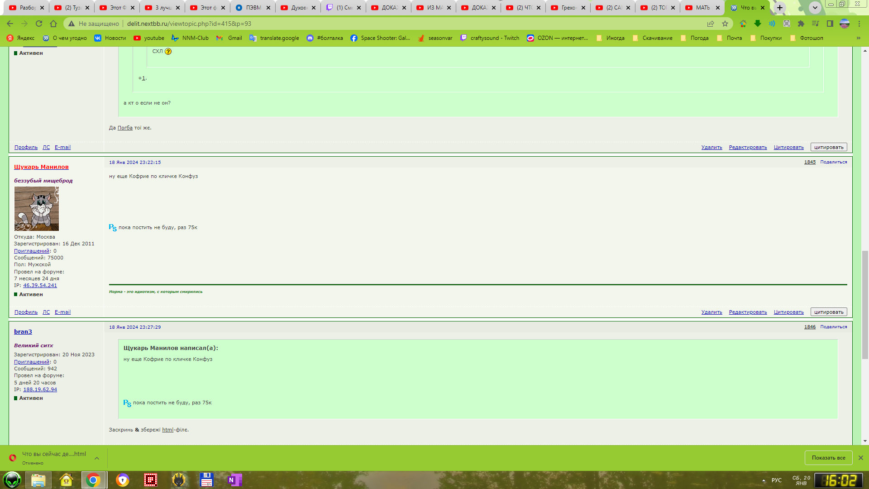Bookmark this page with the star icon
Image resolution: width=869 pixels, height=489 pixels.
pos(725,24)
